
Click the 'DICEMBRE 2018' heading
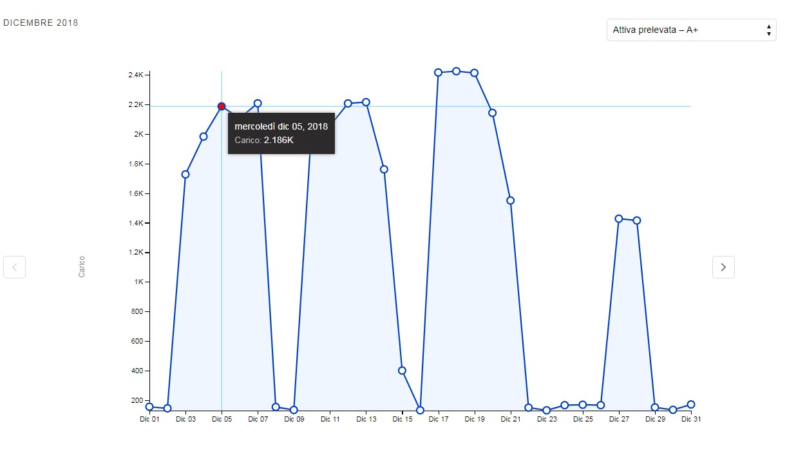41,23
